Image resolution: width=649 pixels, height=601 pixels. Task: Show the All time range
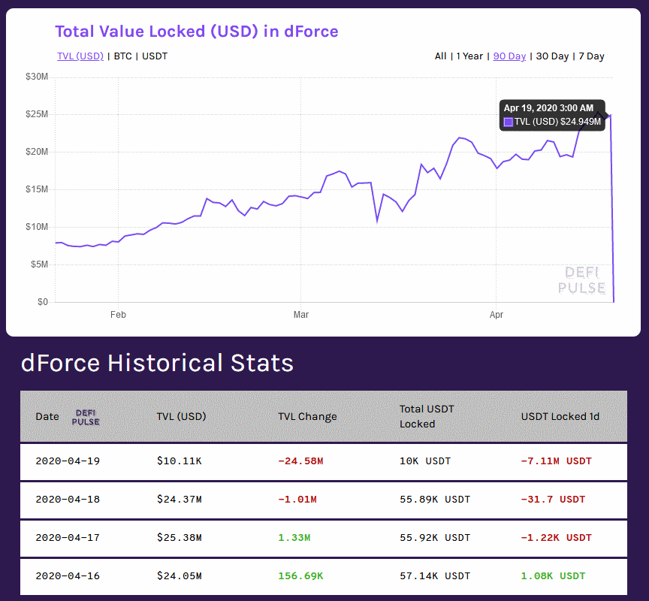coord(440,56)
